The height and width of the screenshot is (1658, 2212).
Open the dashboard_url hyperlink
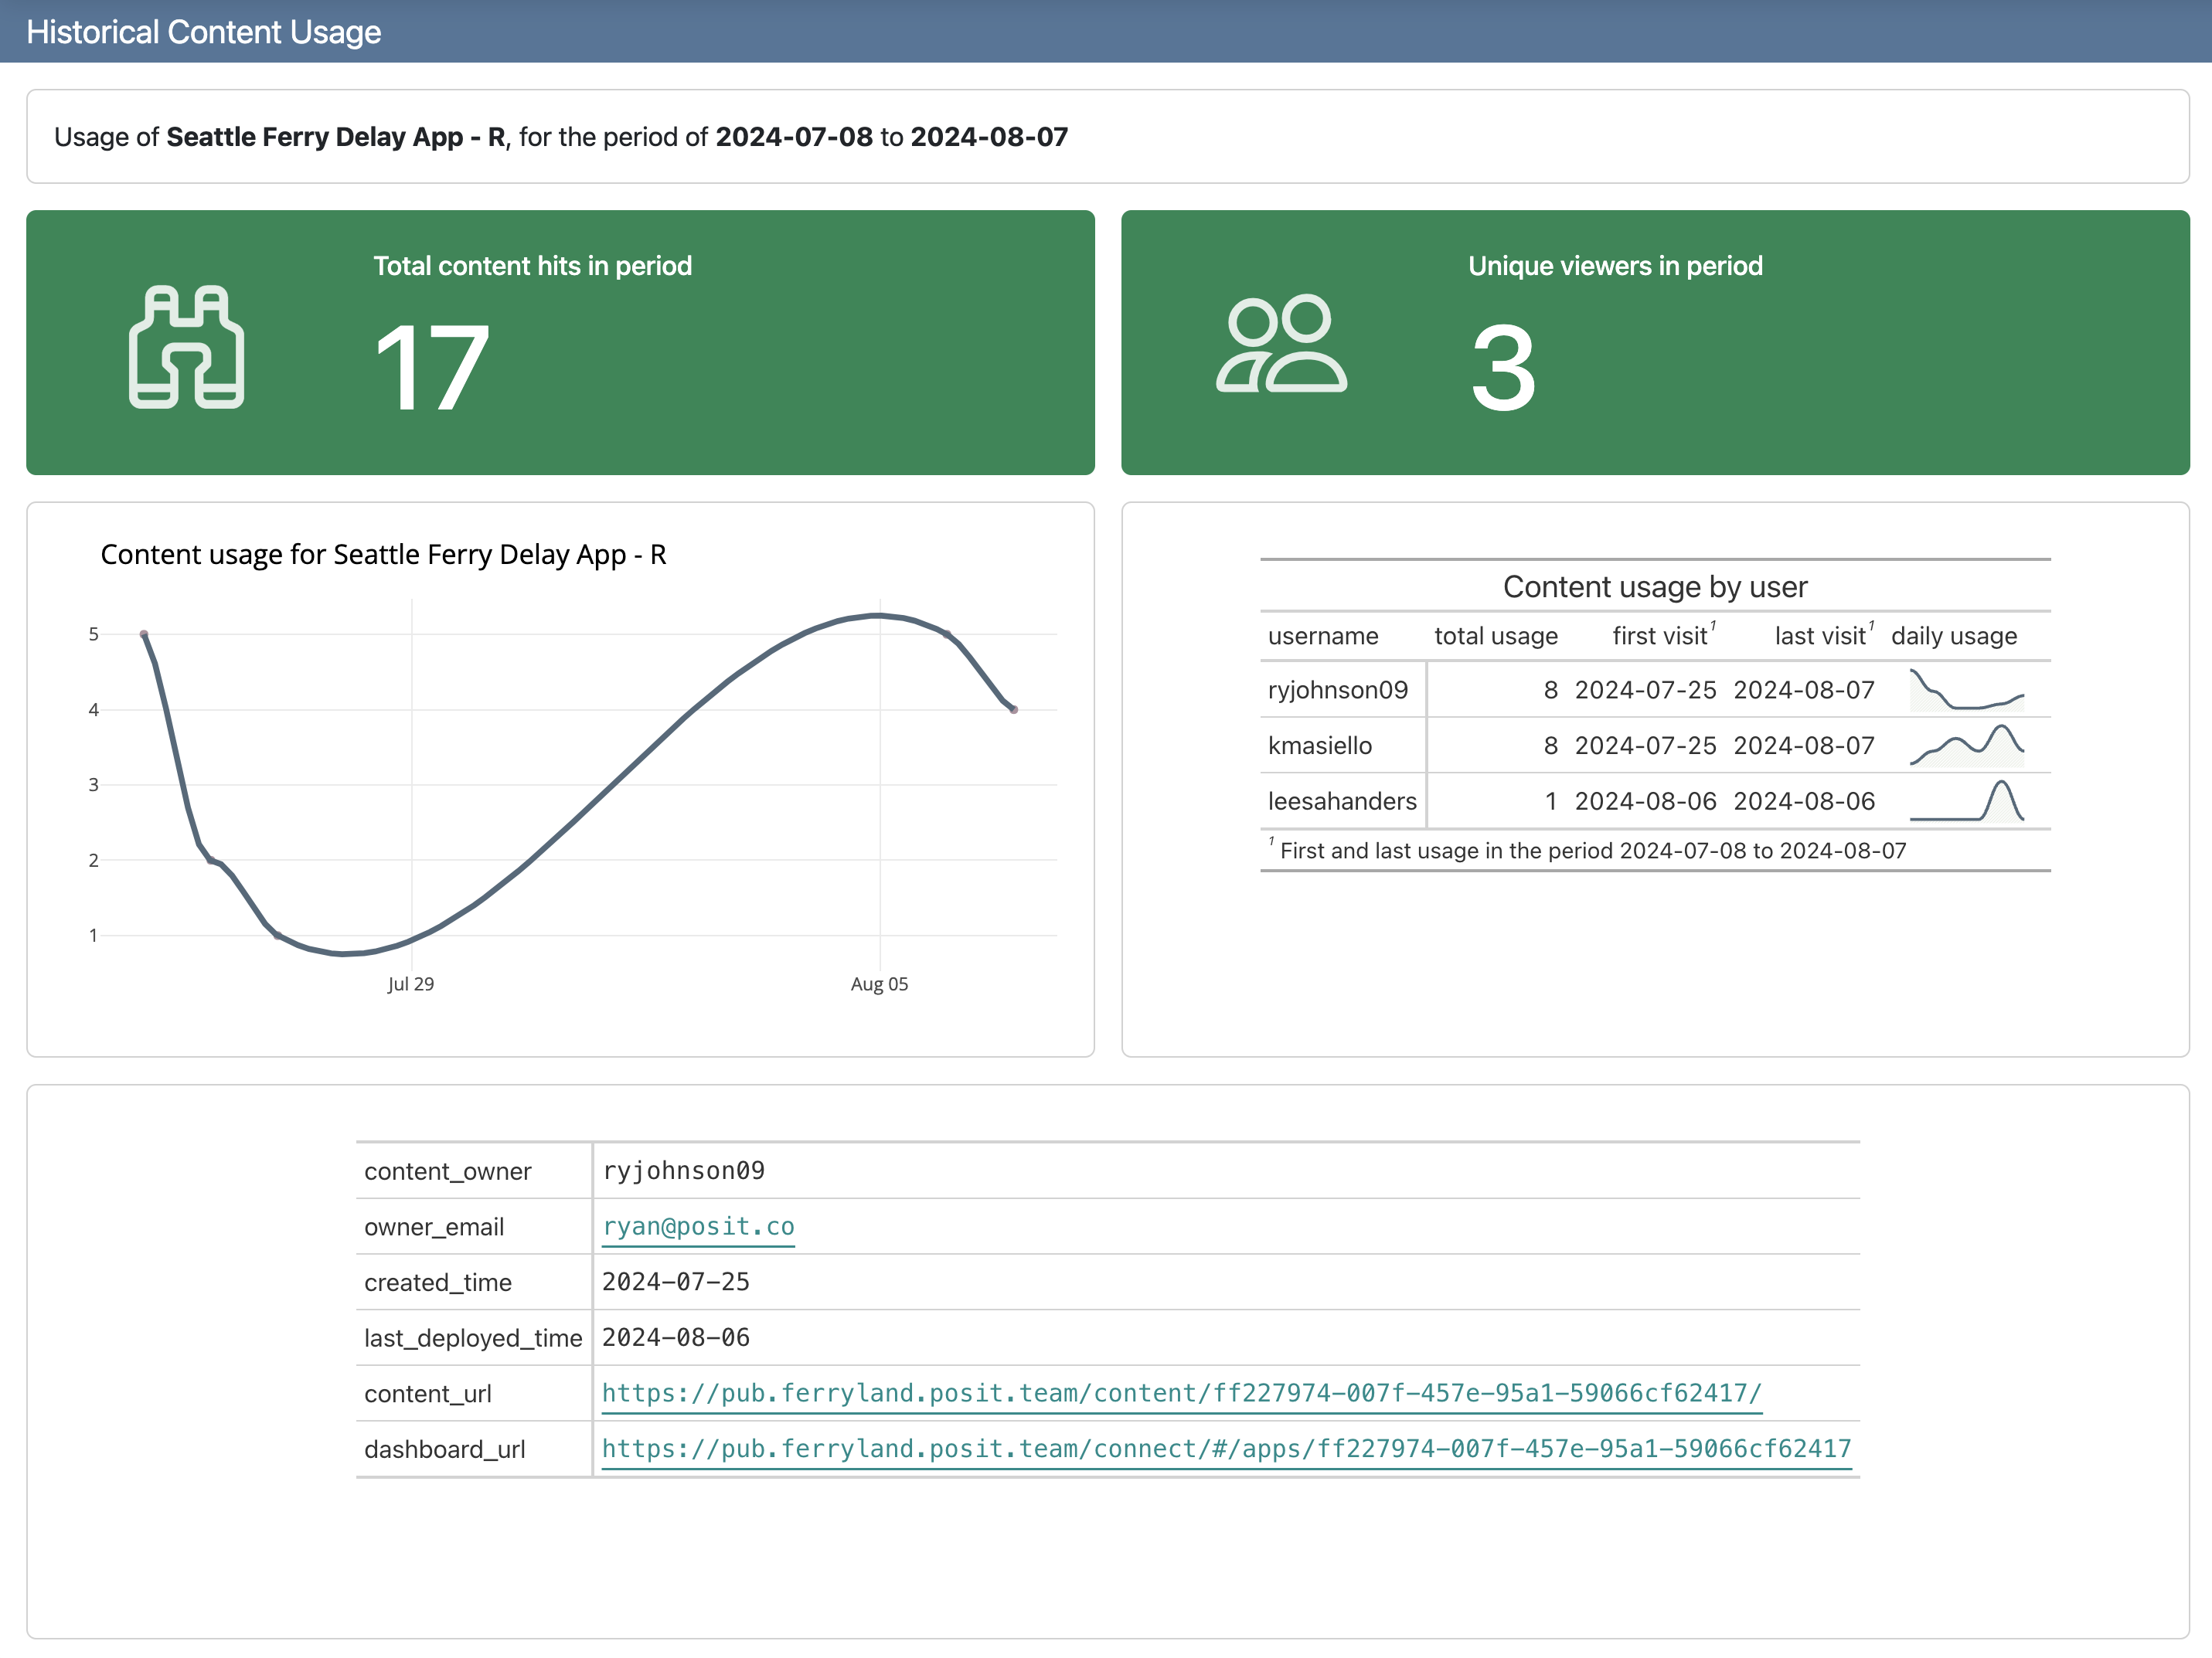click(1226, 1449)
